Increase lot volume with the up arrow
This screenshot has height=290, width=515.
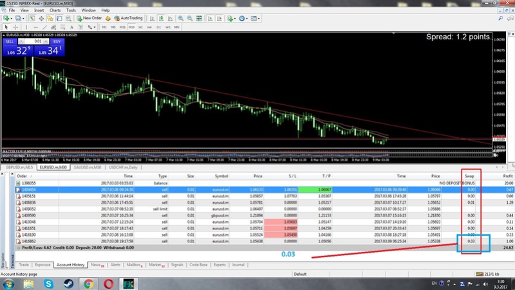click(x=46, y=41)
